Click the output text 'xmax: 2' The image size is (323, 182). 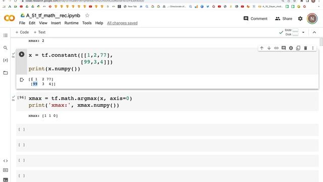coord(36,40)
